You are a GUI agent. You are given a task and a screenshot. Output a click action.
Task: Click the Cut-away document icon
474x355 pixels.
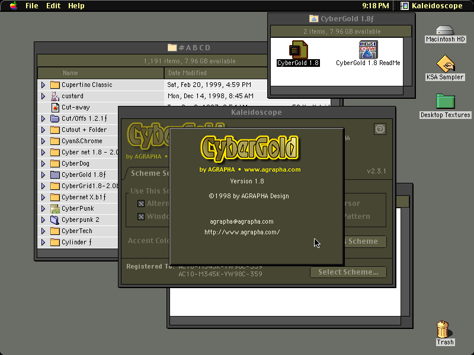coord(55,108)
